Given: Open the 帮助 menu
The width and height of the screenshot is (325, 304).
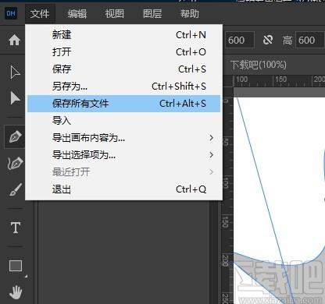Looking at the screenshot, I should pos(190,13).
